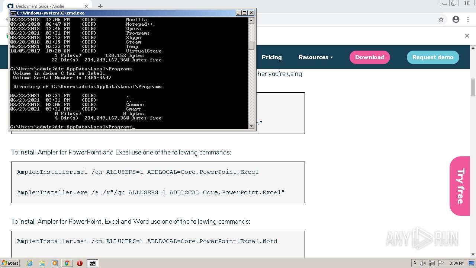
Task: Open Windows Explorer folder icon on taskbar
Action: [42, 263]
